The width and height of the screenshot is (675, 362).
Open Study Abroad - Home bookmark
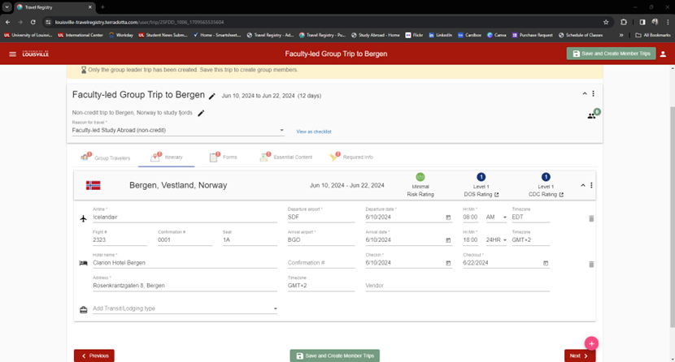click(376, 35)
